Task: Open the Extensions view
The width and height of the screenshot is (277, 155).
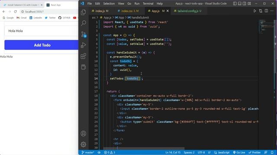Action: point(84,56)
